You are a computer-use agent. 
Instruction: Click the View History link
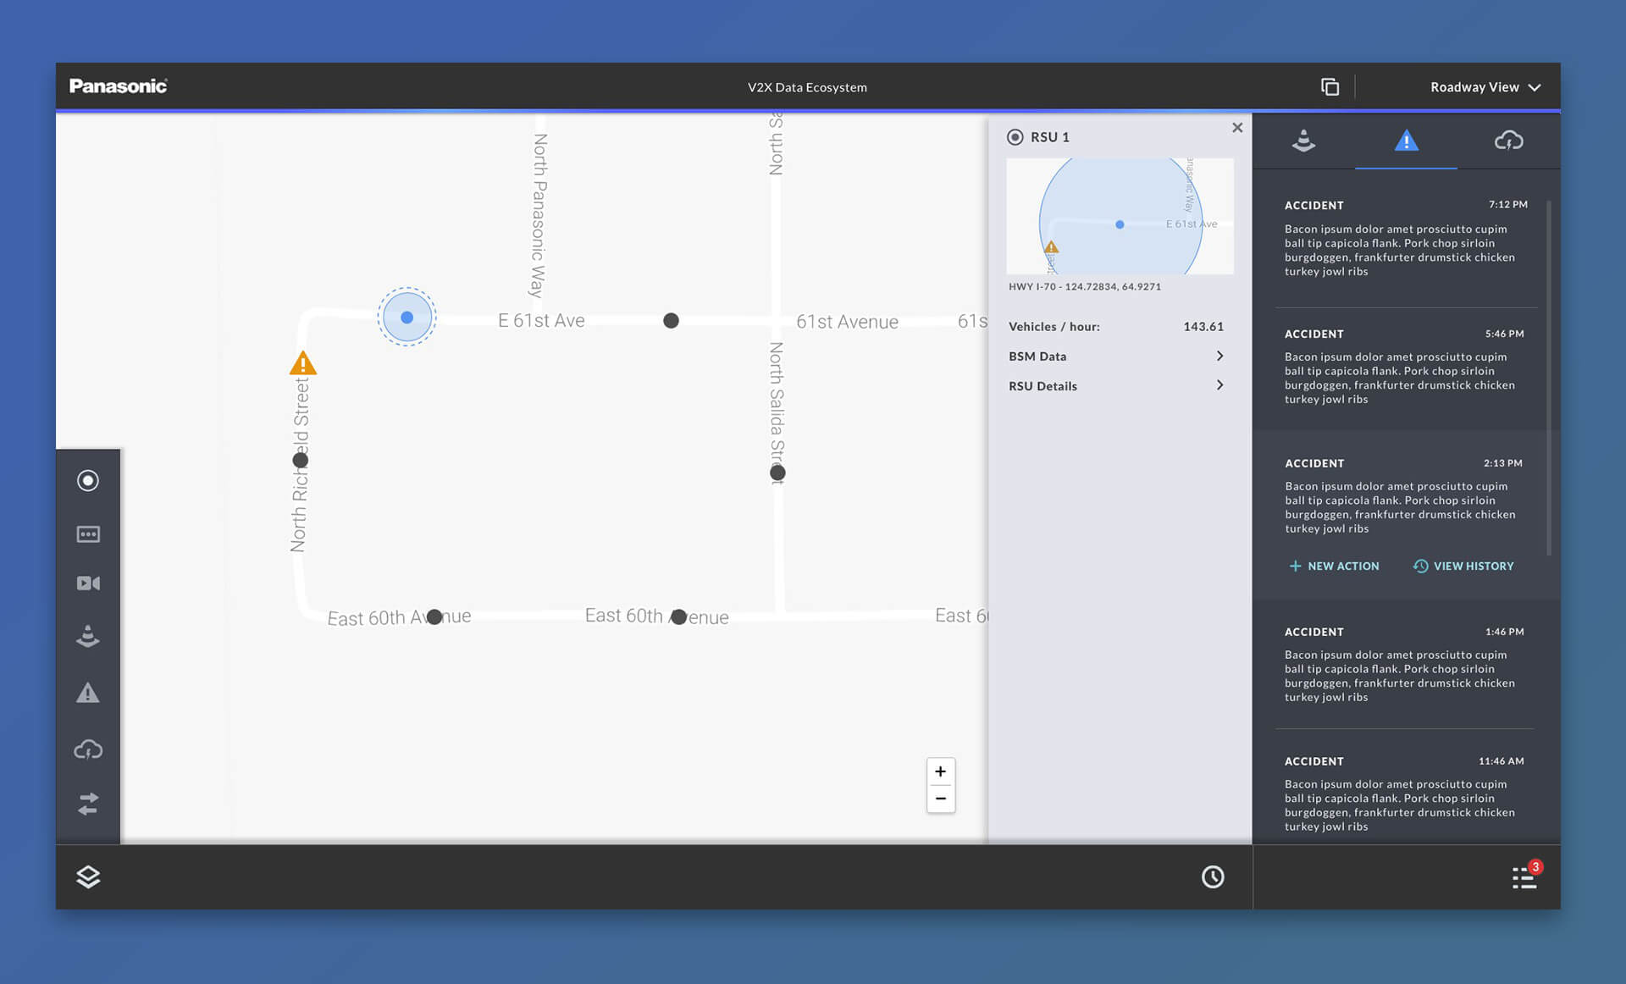tap(1463, 567)
